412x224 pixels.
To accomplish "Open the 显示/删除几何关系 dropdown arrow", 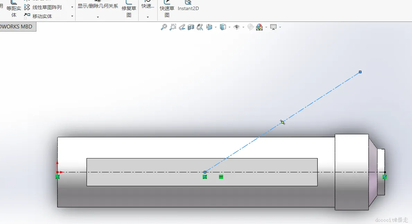I will [98, 17].
